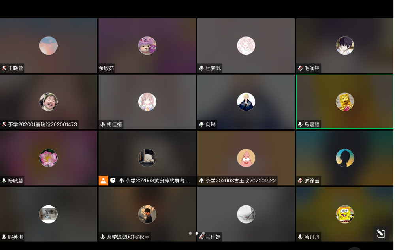Select 汤丹丹's SpongeBob avatar
This screenshot has height=250, width=395.
click(x=345, y=214)
